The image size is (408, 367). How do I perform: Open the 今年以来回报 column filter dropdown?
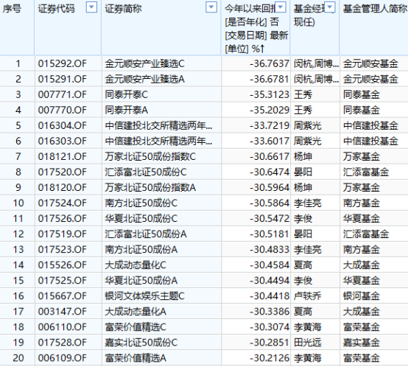click(281, 7)
